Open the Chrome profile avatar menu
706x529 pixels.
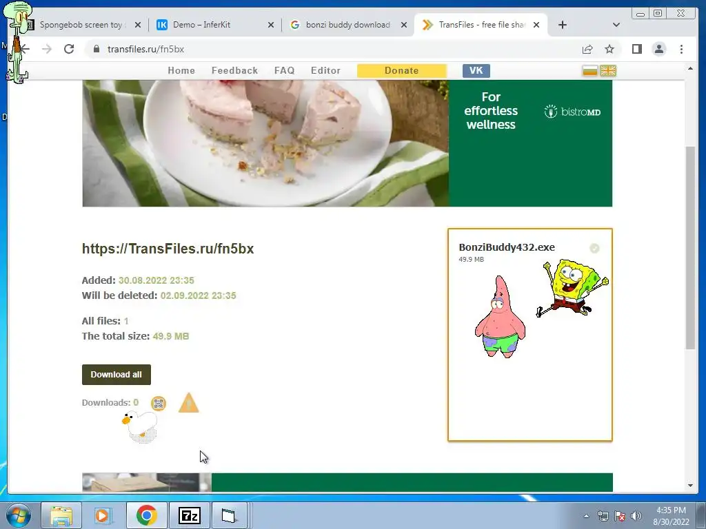pos(658,49)
